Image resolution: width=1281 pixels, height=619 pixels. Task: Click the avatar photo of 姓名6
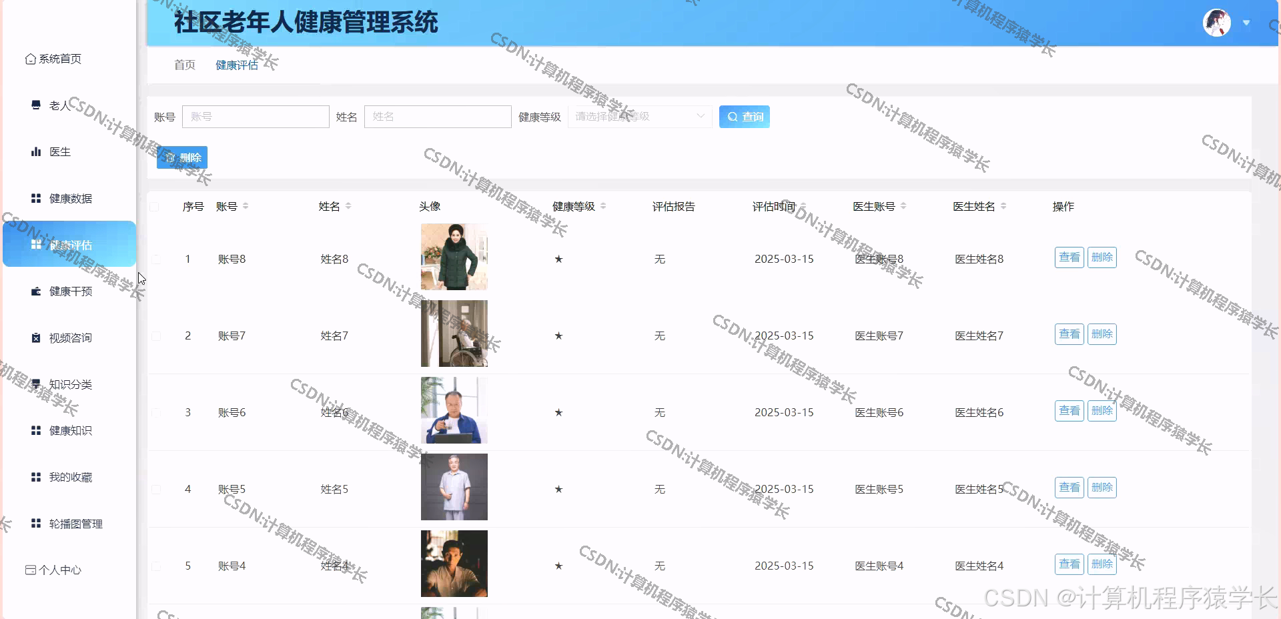454,410
